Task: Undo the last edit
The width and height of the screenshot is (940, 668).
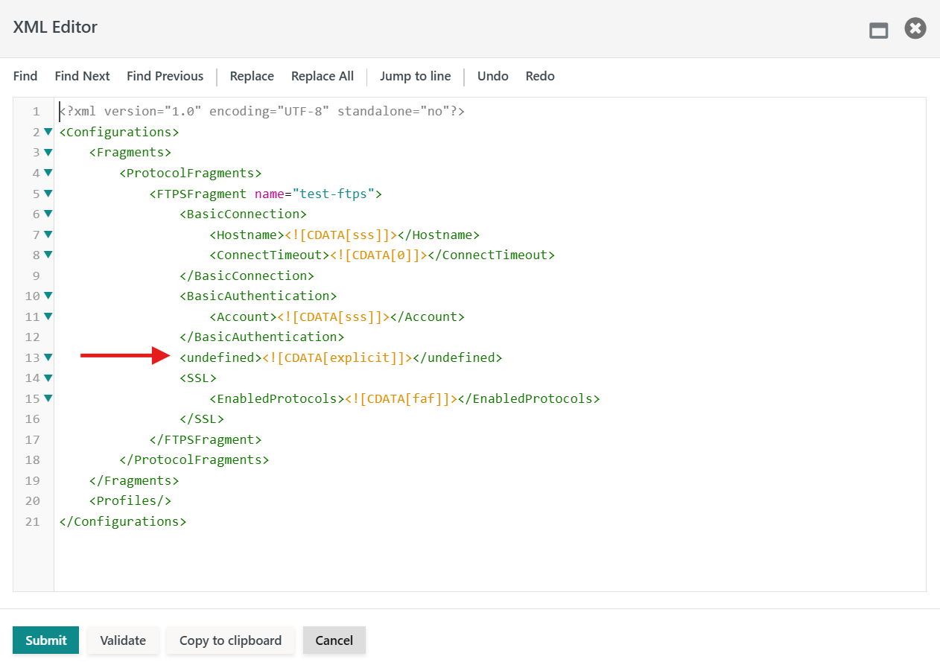Action: [x=492, y=76]
